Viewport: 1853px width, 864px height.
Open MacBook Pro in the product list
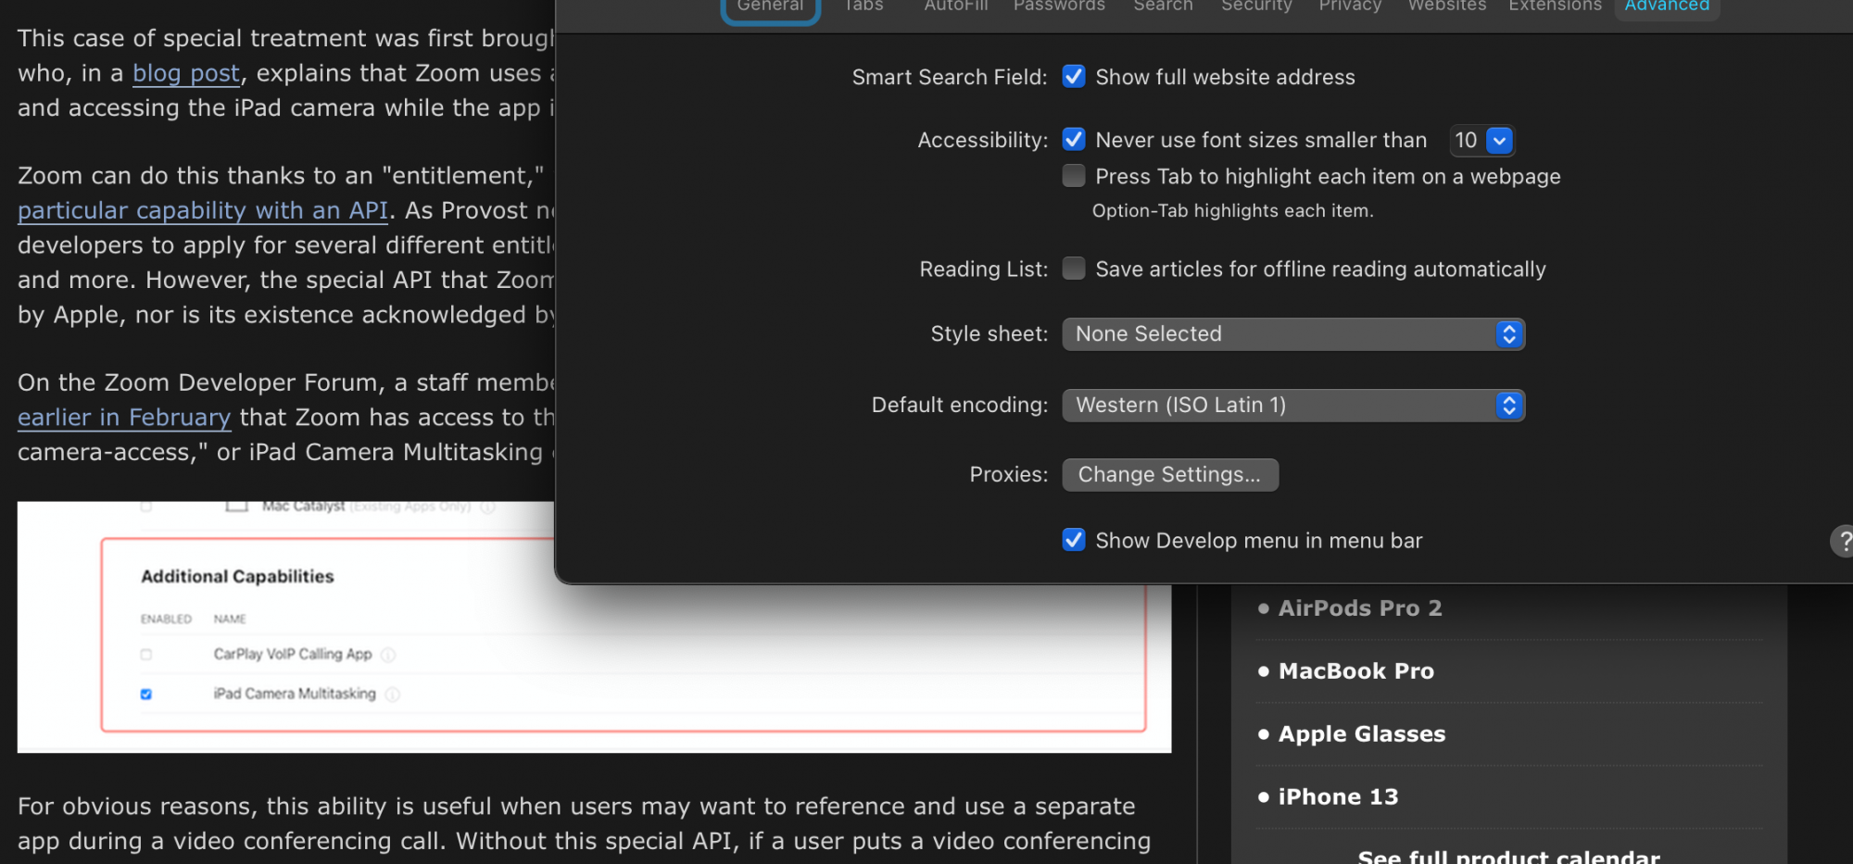(1356, 671)
